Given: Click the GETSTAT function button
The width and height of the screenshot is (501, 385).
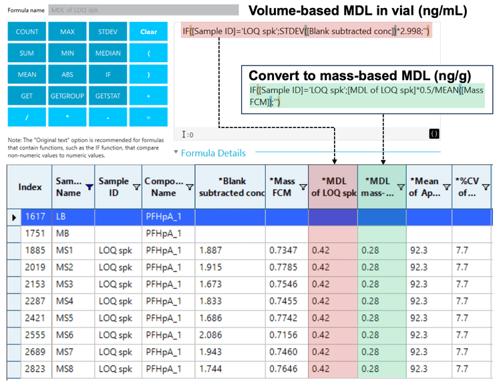Looking at the screenshot, I should (108, 96).
